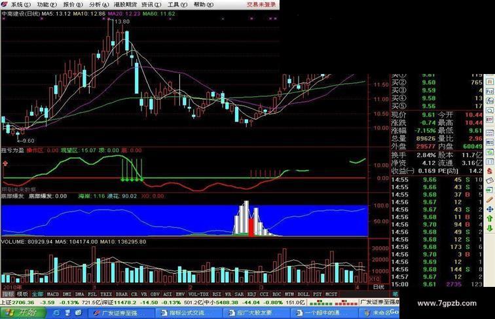Viewport: 495px width, 319px height.
Task: Click the wavy-line chart icon above RSI icon
Action: pyautogui.click(x=489, y=133)
